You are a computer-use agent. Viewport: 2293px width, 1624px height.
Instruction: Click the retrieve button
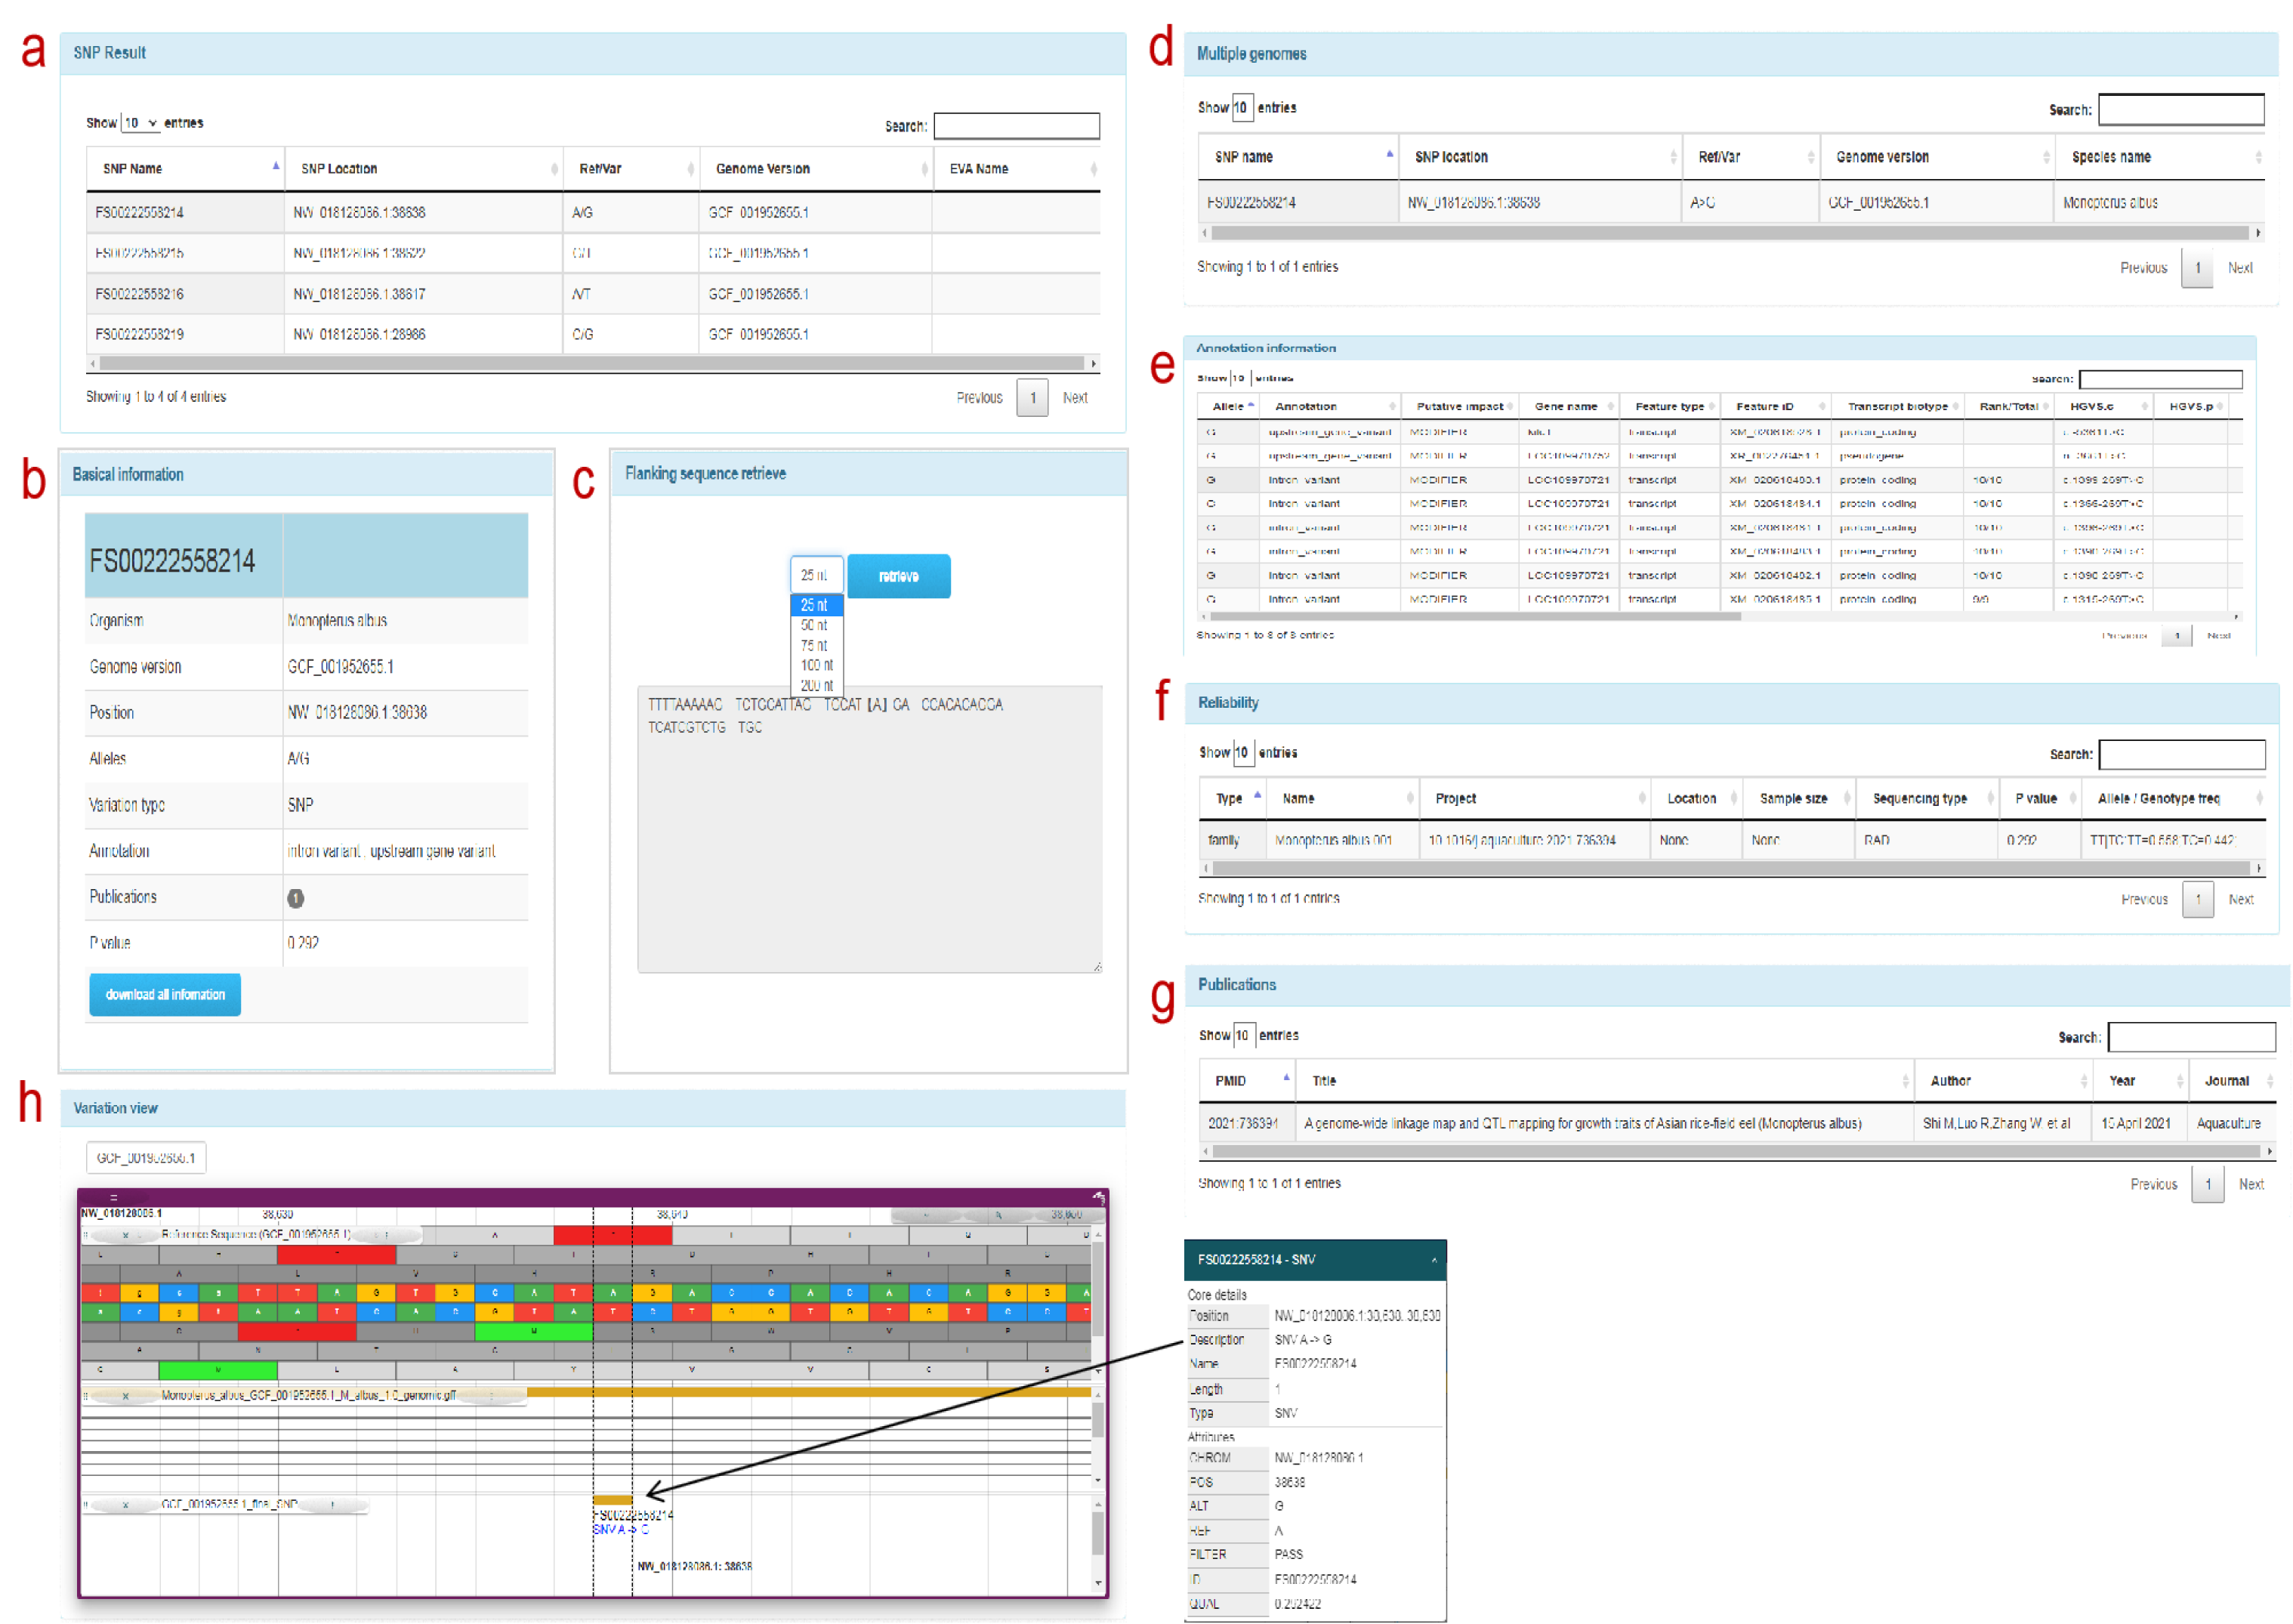point(898,577)
